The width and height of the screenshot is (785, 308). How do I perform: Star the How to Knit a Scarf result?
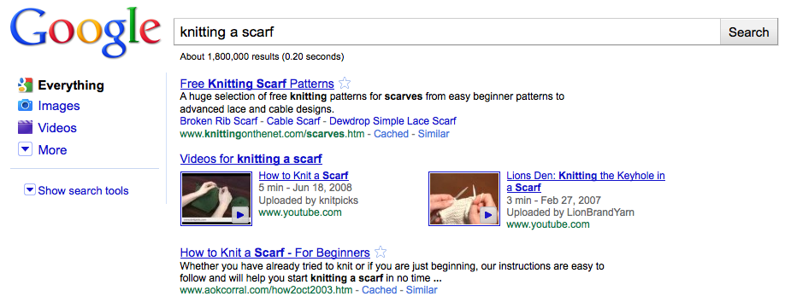click(381, 252)
